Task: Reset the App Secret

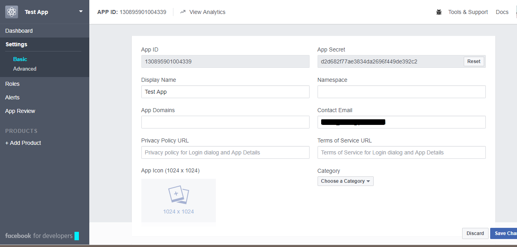Action: pyautogui.click(x=474, y=61)
